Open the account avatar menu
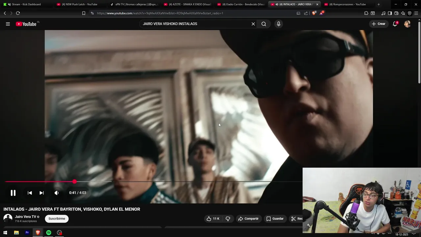The height and width of the screenshot is (237, 421). tap(407, 24)
